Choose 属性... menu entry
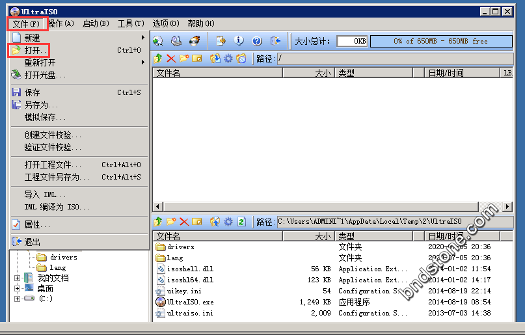525x335 pixels. coord(79,224)
